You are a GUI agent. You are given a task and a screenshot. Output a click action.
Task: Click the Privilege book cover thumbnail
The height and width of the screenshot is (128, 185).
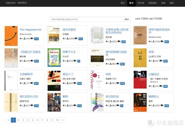pos(97,80)
